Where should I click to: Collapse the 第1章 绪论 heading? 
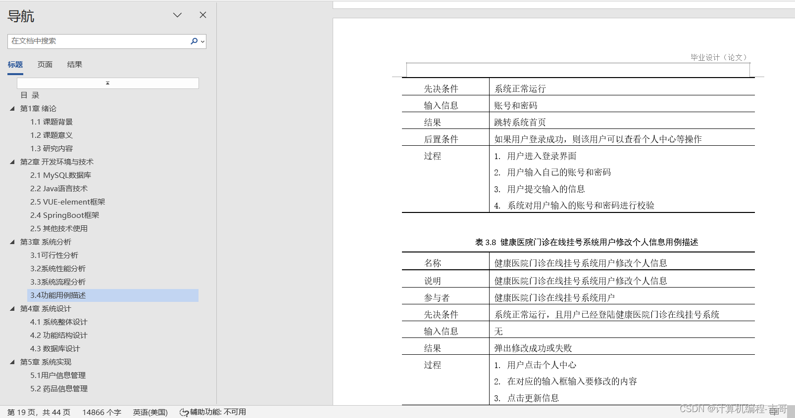pos(12,109)
